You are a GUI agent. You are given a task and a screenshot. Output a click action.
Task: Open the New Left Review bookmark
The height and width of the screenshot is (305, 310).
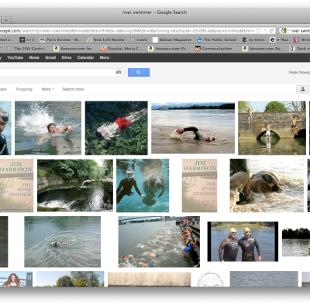pyautogui.click(x=105, y=39)
